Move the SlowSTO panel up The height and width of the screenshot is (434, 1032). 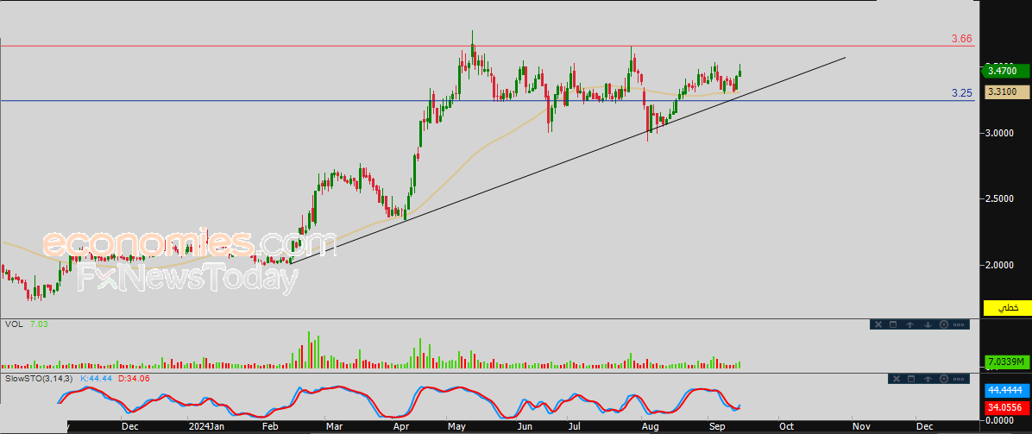click(x=928, y=379)
